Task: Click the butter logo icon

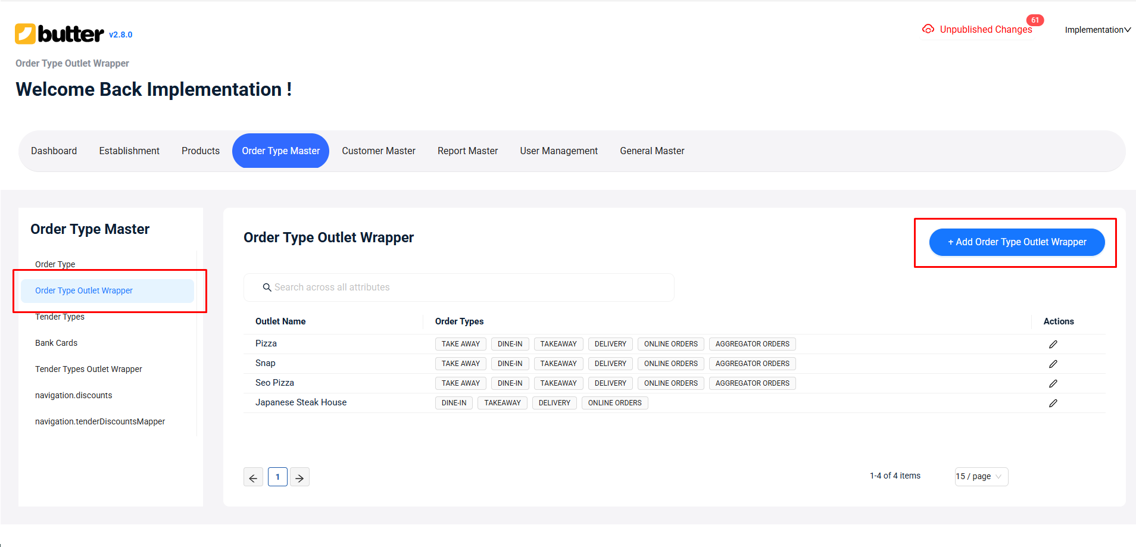Action: (x=25, y=34)
